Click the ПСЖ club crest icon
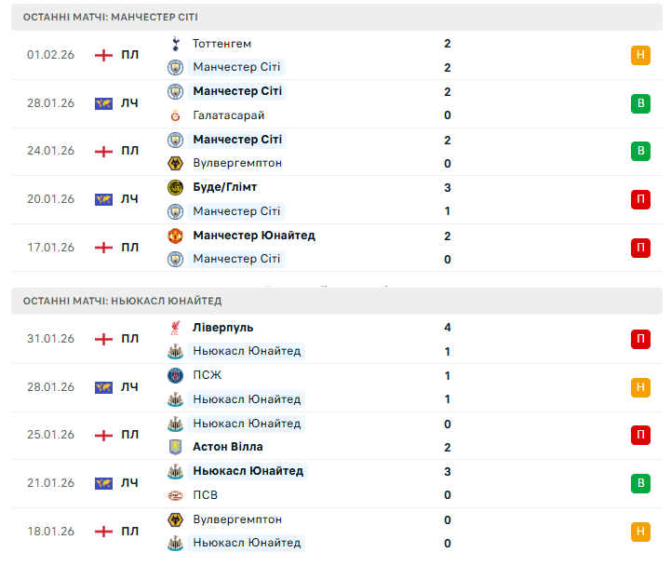This screenshot has height=566, width=671. click(175, 375)
